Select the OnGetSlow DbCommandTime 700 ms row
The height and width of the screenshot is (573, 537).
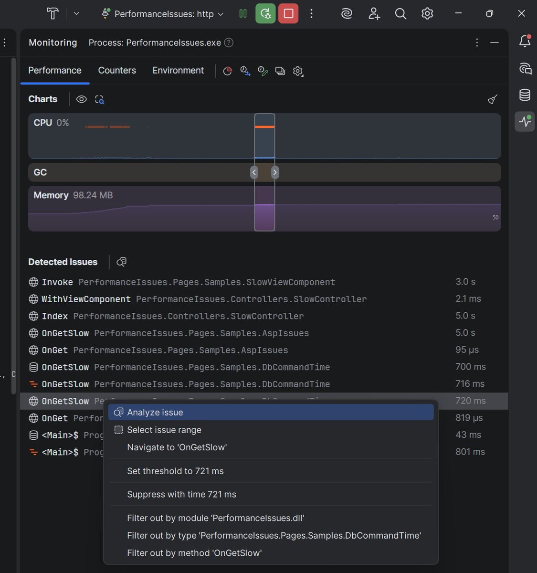point(264,367)
